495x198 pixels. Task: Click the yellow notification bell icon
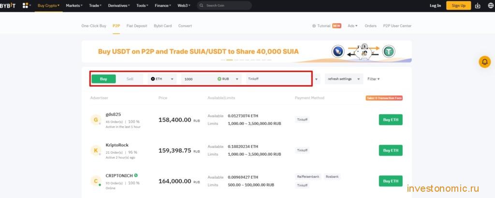[x=484, y=62]
